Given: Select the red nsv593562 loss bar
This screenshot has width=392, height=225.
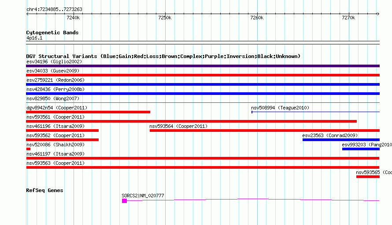Looking at the screenshot, I should [x=62, y=140].
